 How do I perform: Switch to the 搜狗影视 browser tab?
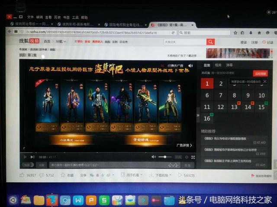[x=79, y=25]
